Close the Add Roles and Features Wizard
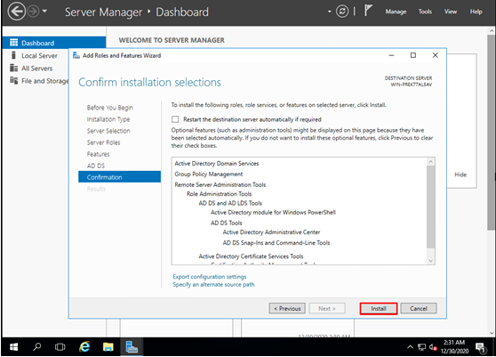This screenshot has height=357, width=496. (435, 55)
